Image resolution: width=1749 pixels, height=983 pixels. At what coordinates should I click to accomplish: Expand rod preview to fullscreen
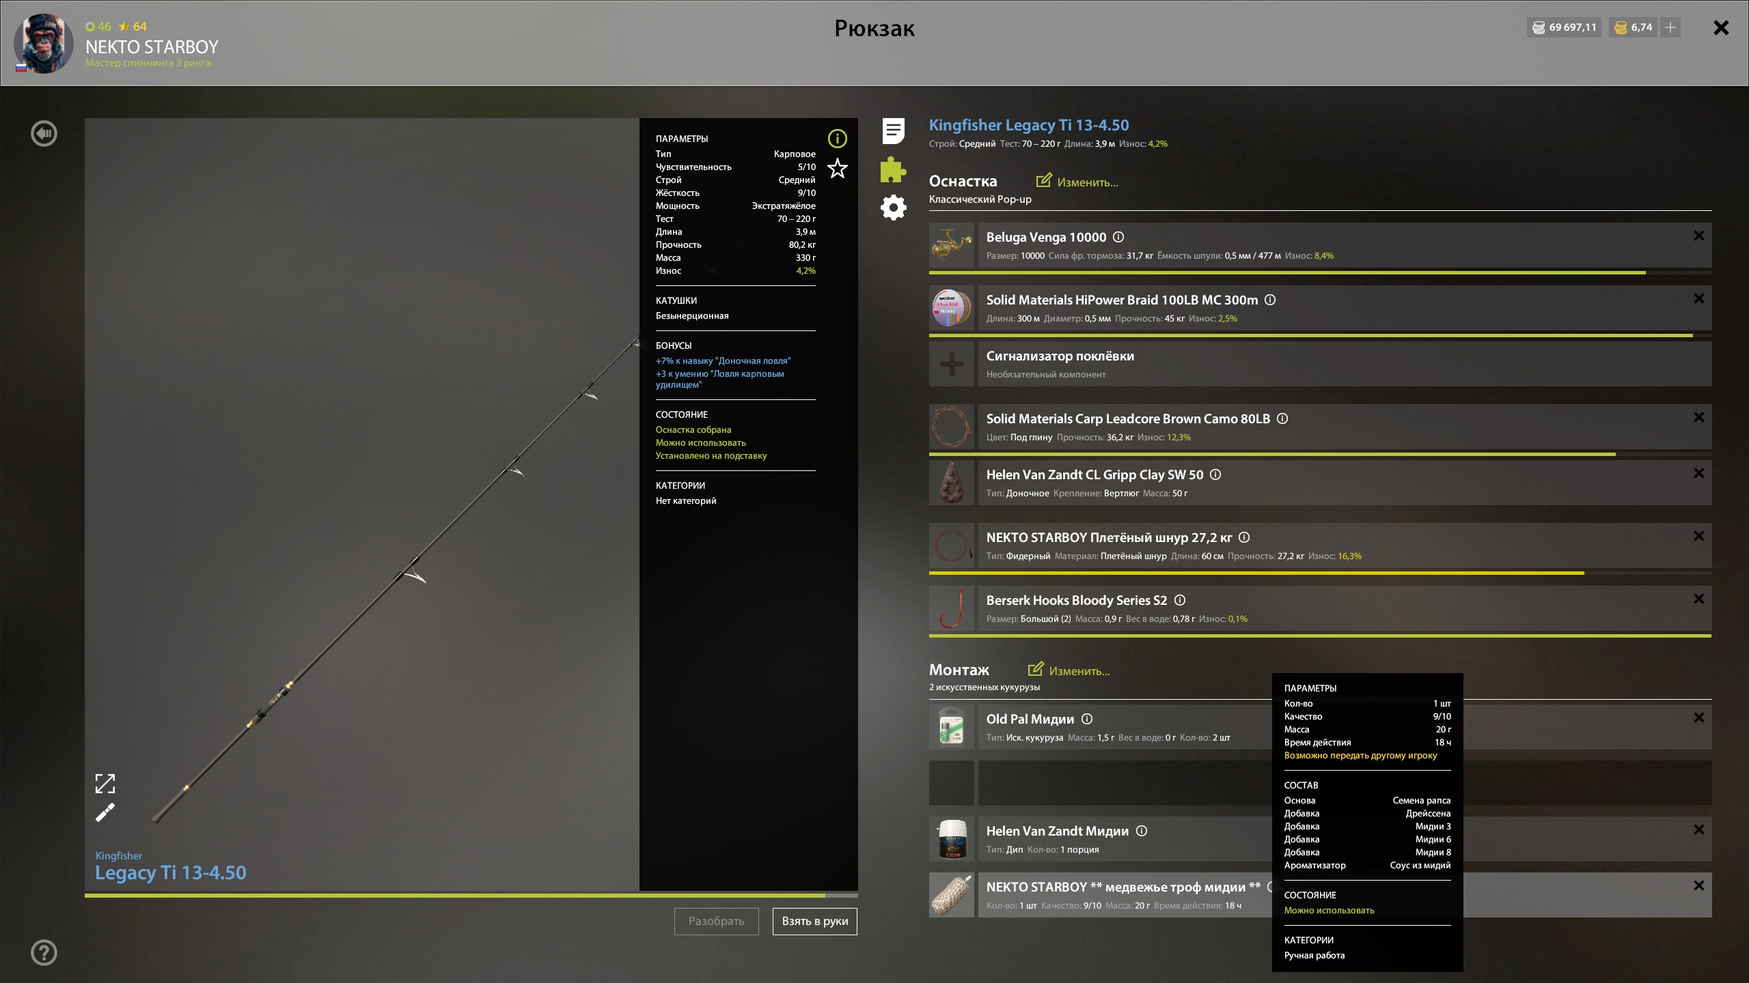pos(105,783)
